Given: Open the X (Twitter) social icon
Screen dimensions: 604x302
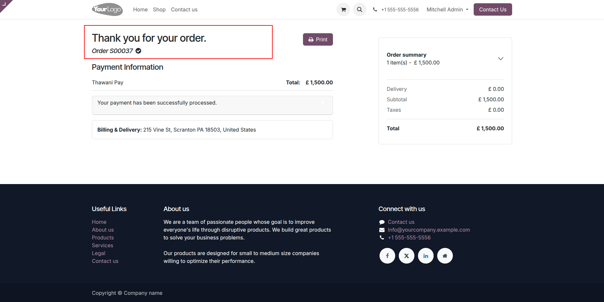Looking at the screenshot, I should [407, 256].
